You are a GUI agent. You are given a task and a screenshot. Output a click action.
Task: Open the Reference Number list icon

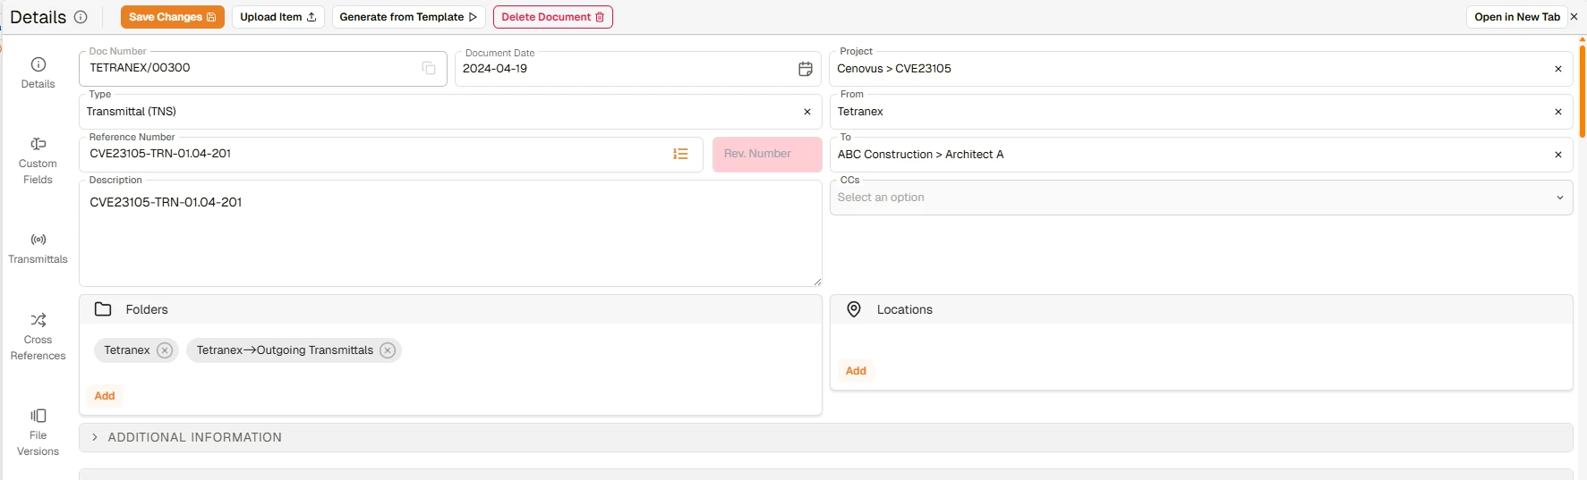(x=681, y=155)
